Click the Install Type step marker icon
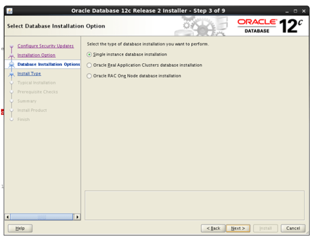 11,74
